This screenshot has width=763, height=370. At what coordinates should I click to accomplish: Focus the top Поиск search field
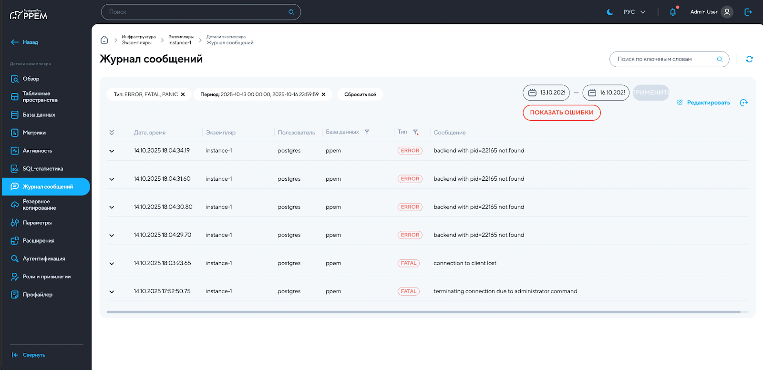point(201,12)
